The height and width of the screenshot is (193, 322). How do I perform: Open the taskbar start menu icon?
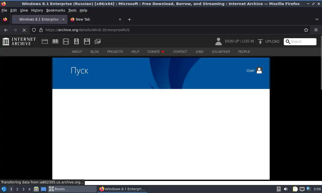tap(4, 189)
